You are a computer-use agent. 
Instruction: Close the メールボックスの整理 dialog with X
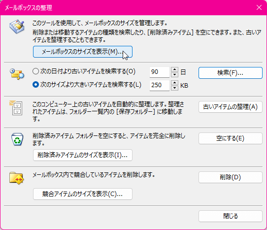259,7
